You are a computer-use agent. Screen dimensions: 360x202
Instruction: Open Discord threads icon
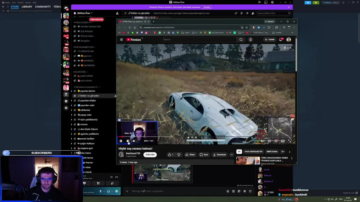point(236,13)
